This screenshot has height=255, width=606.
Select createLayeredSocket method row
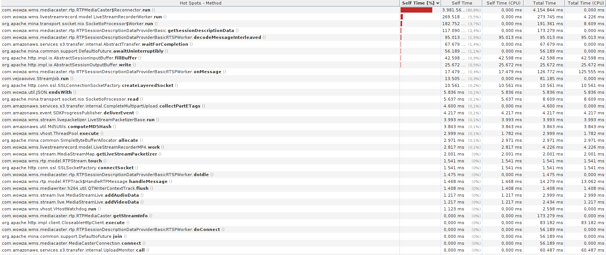303,85
